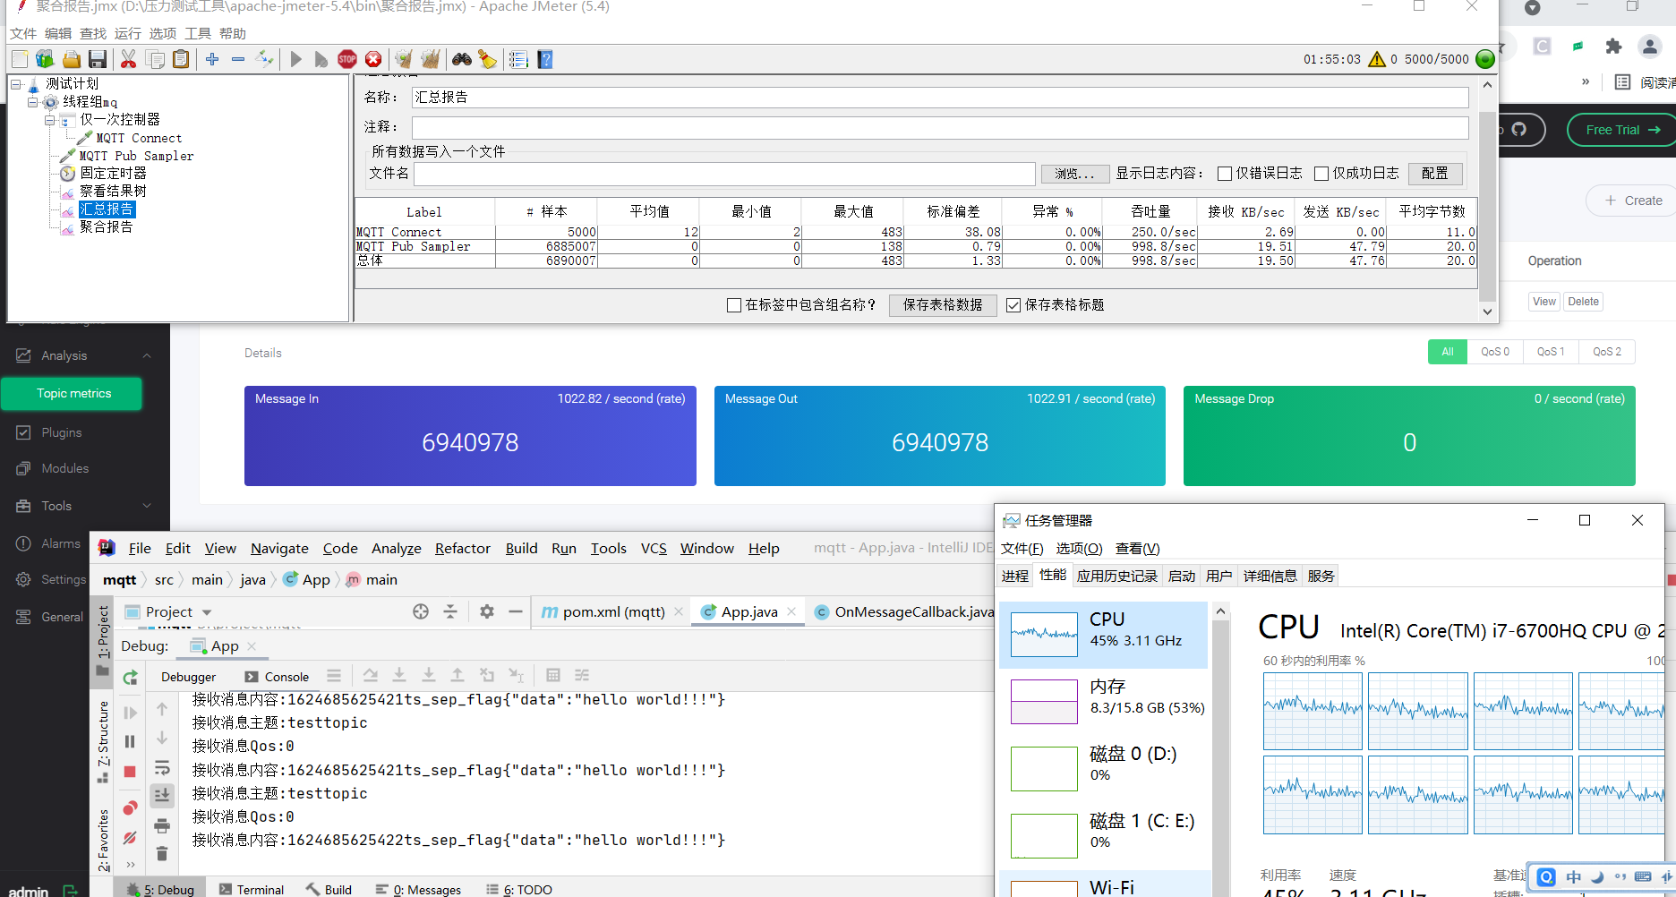The height and width of the screenshot is (897, 1676).
Task: Click the Clear single broom icon
Action: pyautogui.click(x=404, y=59)
